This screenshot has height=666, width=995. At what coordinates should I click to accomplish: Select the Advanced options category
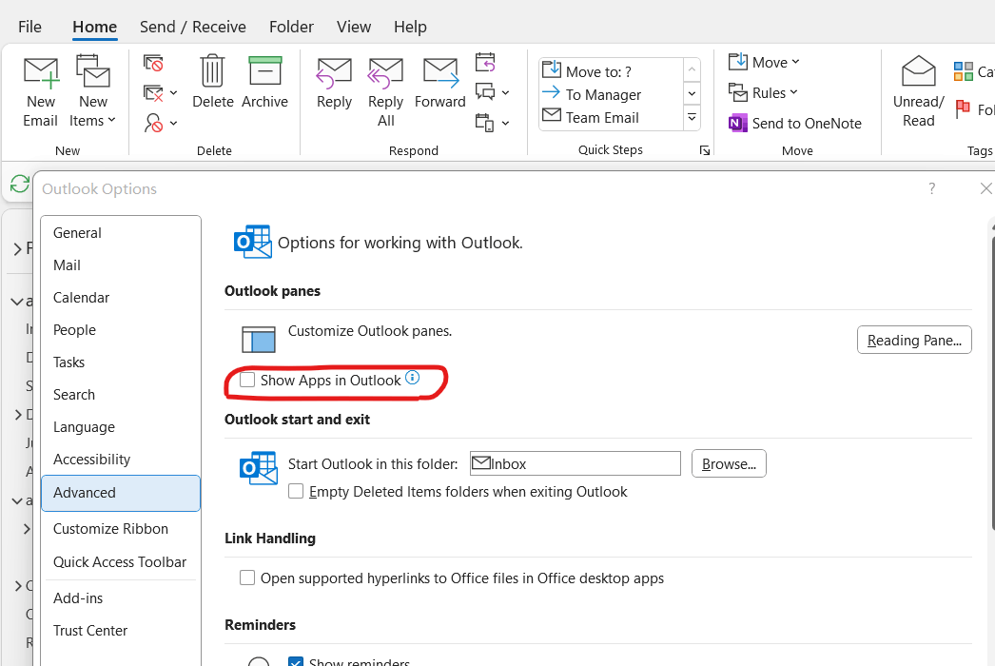click(121, 493)
